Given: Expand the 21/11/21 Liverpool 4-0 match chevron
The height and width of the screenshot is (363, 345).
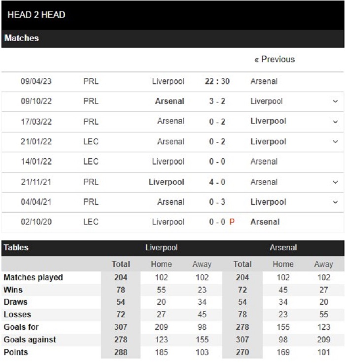Looking at the screenshot, I should click(335, 182).
